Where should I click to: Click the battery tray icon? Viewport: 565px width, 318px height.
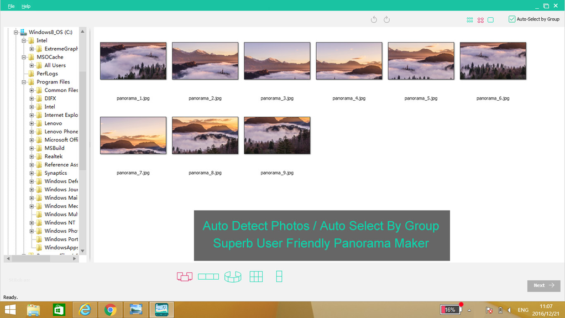500,310
